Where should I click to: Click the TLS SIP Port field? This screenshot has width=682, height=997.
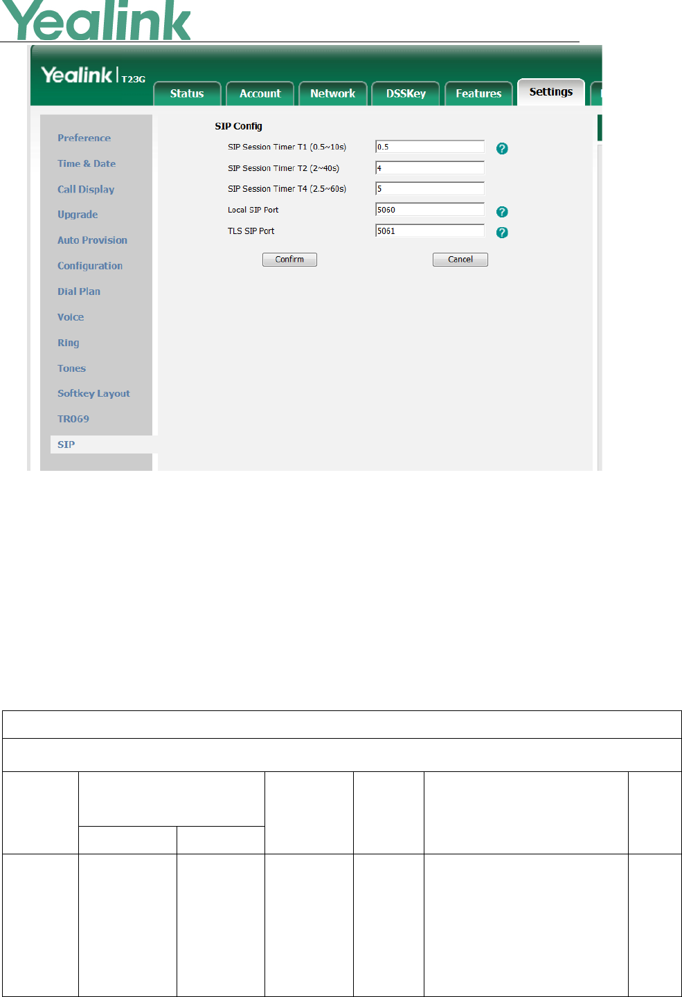[430, 231]
